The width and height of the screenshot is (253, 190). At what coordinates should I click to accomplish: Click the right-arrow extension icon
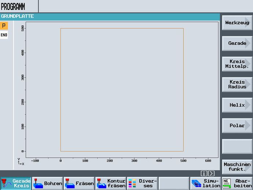click(211, 173)
